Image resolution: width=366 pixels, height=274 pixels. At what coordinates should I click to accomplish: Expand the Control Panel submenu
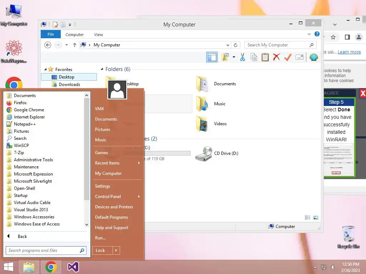(x=117, y=197)
